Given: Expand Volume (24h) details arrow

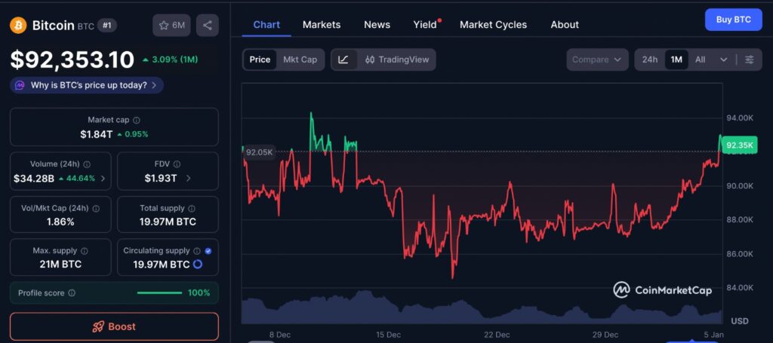Looking at the screenshot, I should tap(103, 178).
